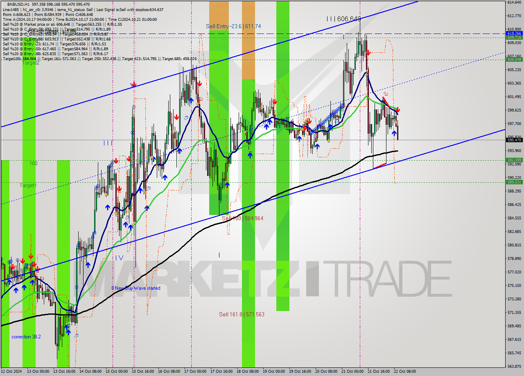Click the red arrow below the 606.648 peak
Screen dimensions: 524x376
(368, 53)
